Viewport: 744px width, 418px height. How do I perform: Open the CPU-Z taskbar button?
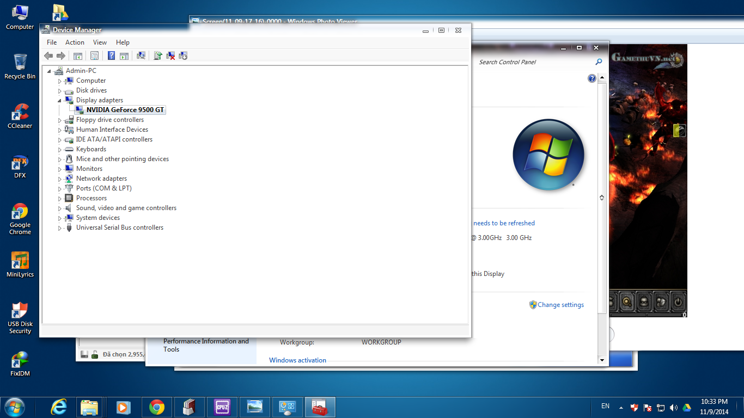(222, 407)
